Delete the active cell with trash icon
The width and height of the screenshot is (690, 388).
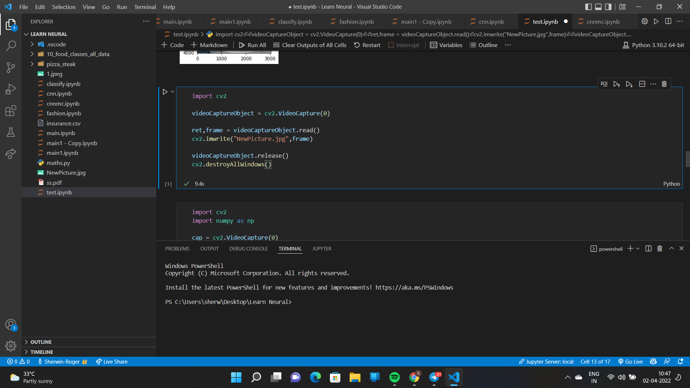(664, 84)
